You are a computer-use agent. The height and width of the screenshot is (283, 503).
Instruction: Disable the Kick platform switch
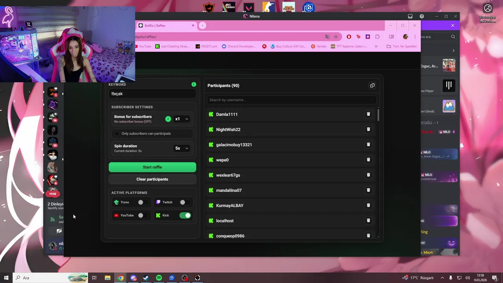point(185,215)
